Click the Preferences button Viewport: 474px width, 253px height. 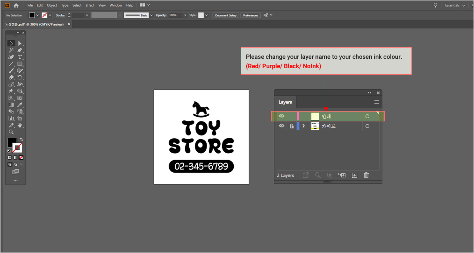point(251,15)
